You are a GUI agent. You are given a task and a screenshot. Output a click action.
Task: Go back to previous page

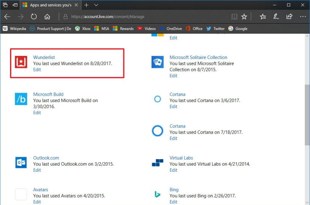pos(7,17)
